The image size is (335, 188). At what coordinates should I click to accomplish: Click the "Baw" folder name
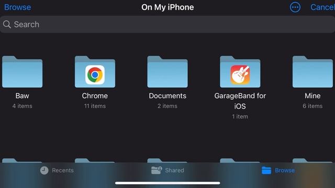click(x=22, y=96)
